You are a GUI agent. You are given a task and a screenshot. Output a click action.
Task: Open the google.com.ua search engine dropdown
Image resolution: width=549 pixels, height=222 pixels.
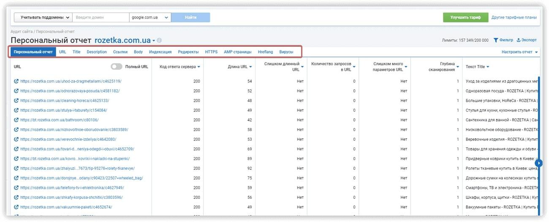(150, 17)
